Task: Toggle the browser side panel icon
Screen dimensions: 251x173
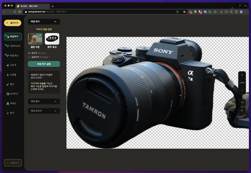Action: (236, 12)
